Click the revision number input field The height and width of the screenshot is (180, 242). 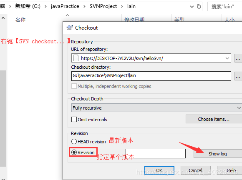156,153
